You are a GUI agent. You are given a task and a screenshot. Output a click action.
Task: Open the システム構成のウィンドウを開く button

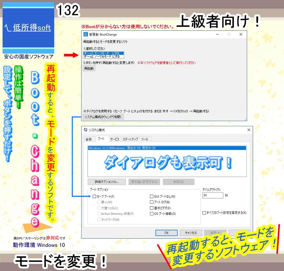pyautogui.click(x=103, y=117)
